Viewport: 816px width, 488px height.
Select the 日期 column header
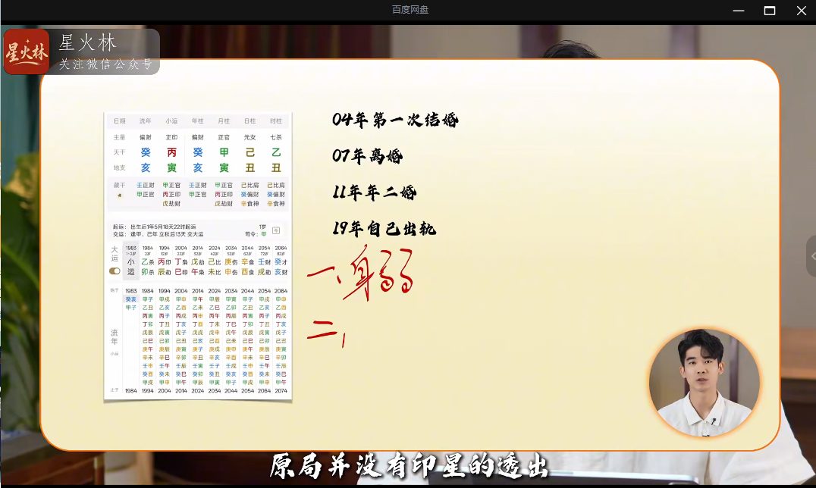point(120,120)
